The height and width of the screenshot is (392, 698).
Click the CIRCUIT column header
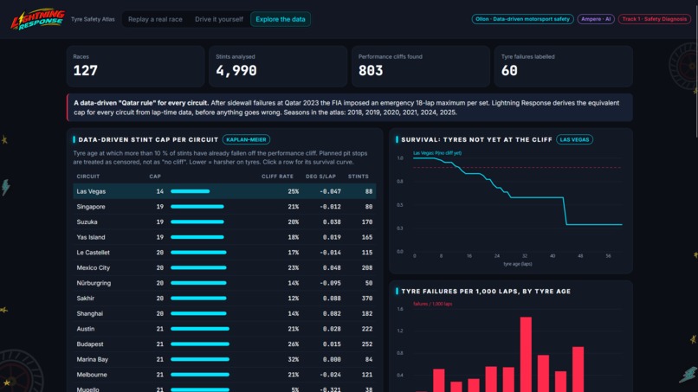[88, 177]
